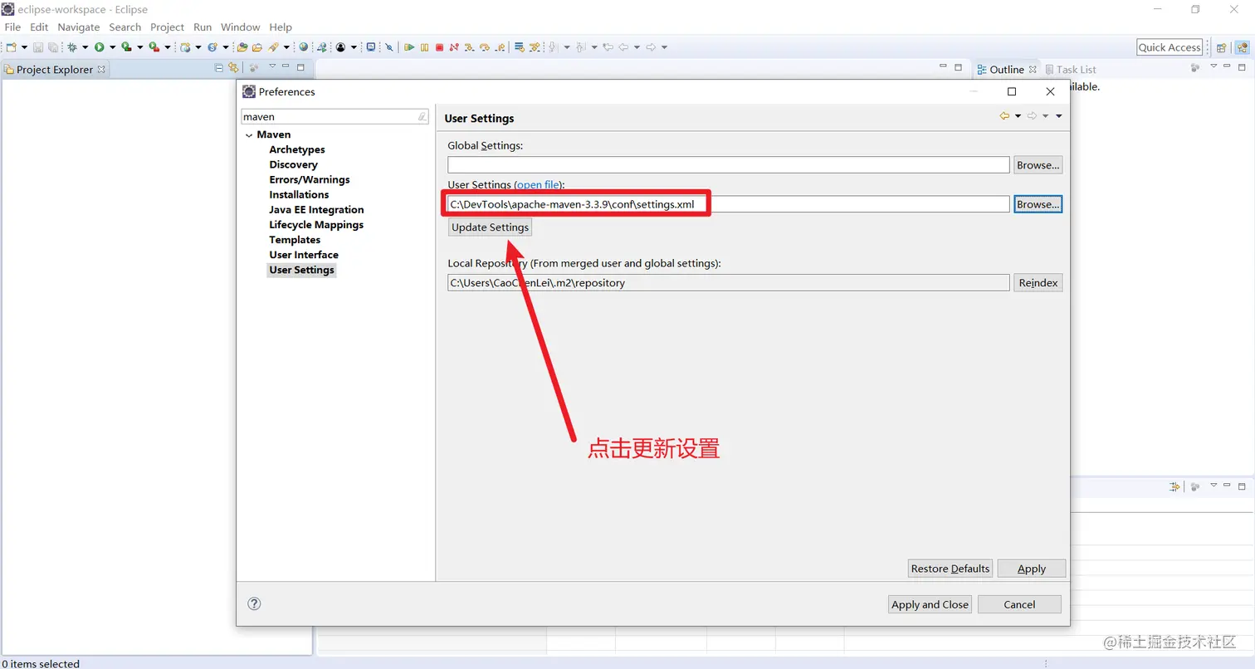This screenshot has width=1255, height=669.
Task: Click the User Settings path field
Action: point(729,204)
